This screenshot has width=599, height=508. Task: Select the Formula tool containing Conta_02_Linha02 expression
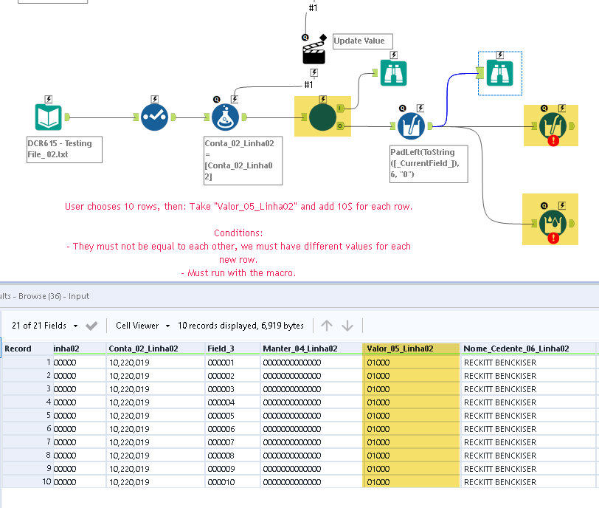pyautogui.click(x=225, y=117)
